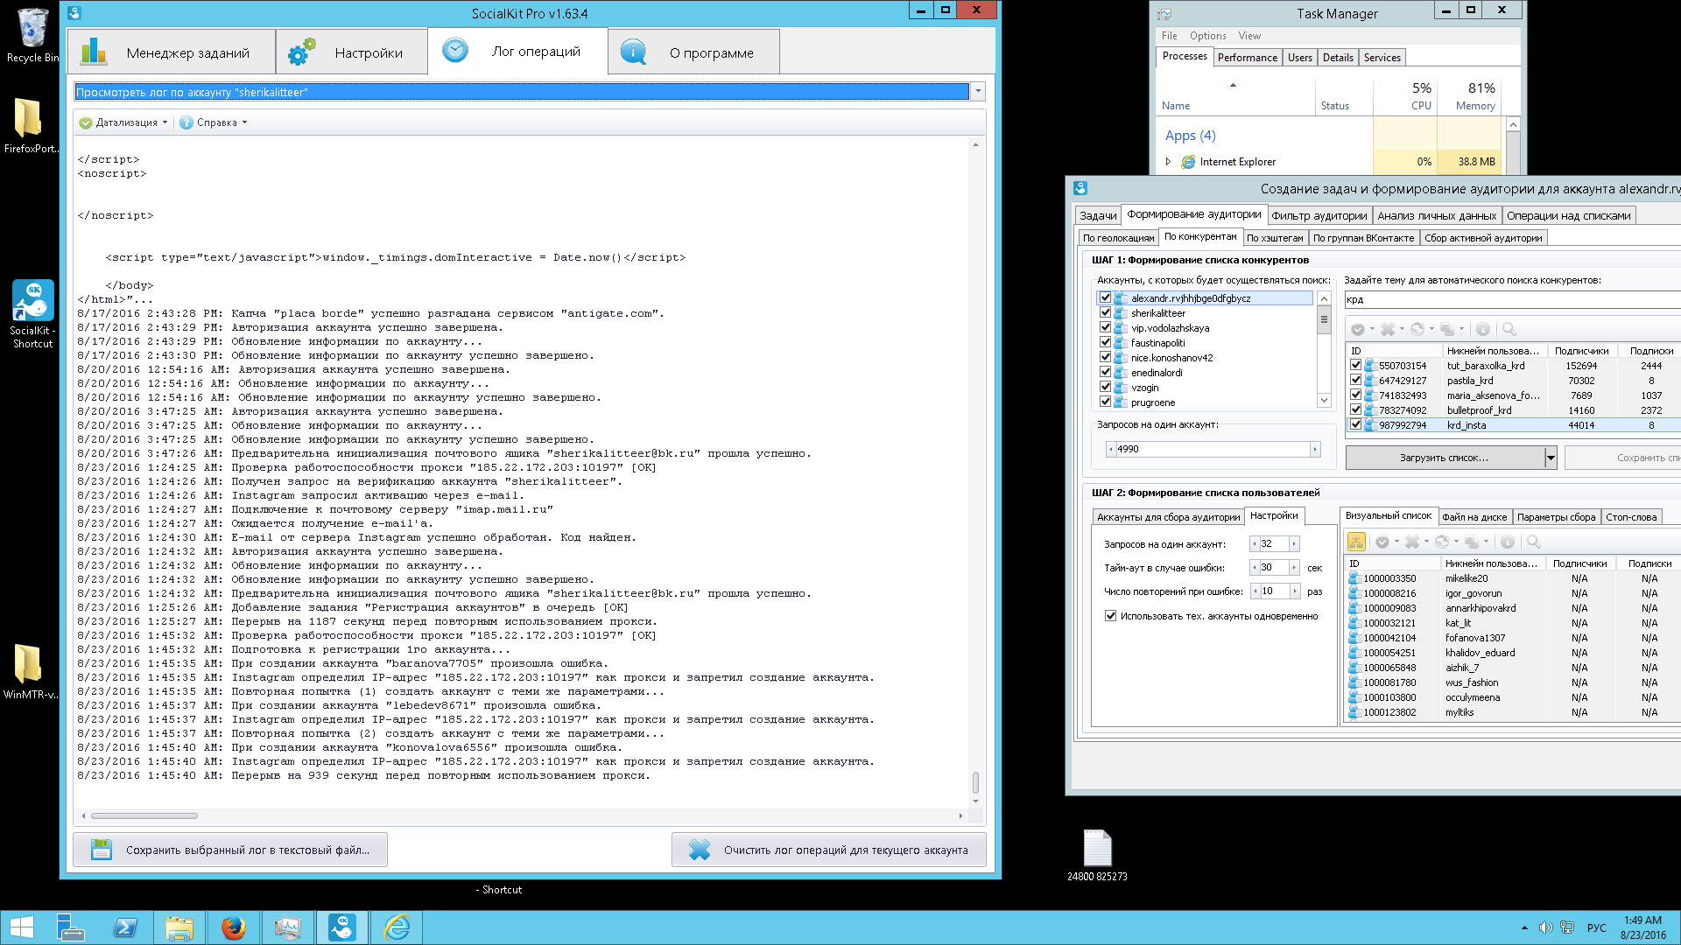1681x945 pixels.
Task: Open the Файл на диске tab
Action: (1474, 517)
